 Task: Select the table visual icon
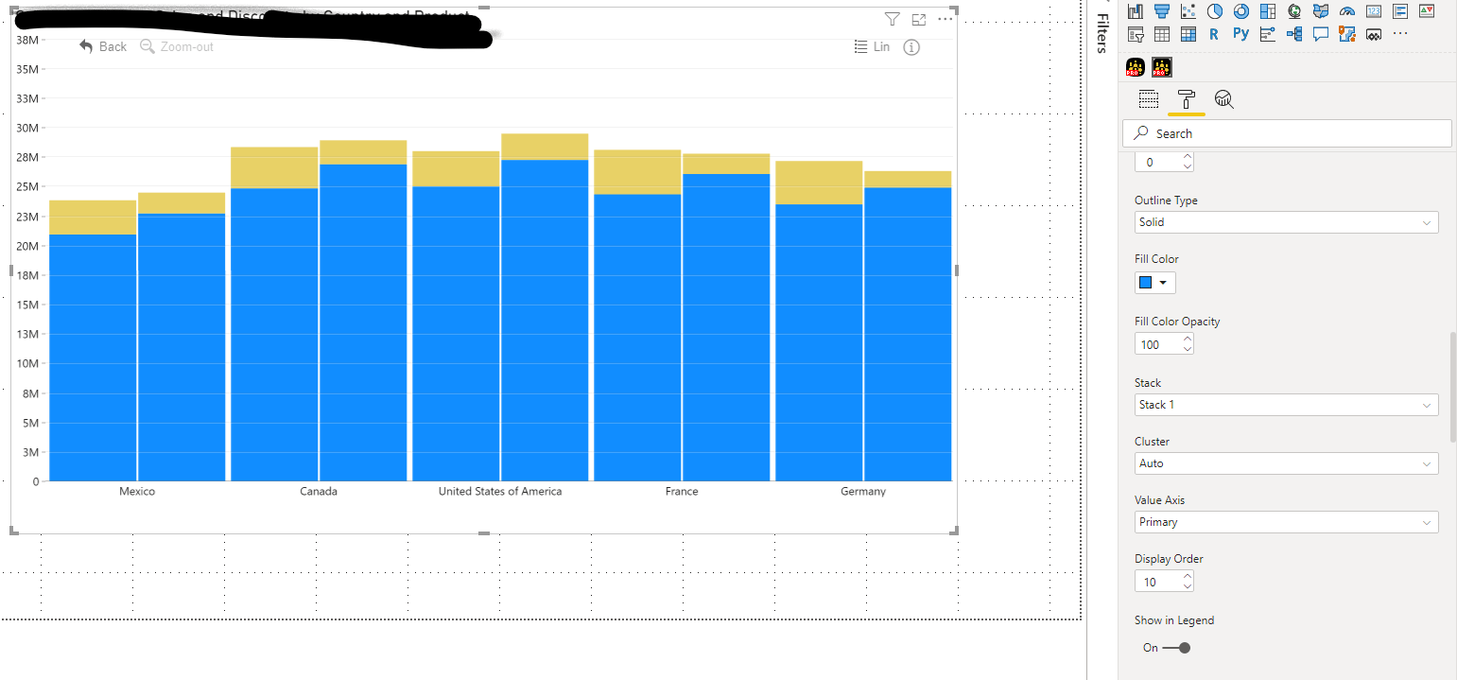pyautogui.click(x=1162, y=34)
